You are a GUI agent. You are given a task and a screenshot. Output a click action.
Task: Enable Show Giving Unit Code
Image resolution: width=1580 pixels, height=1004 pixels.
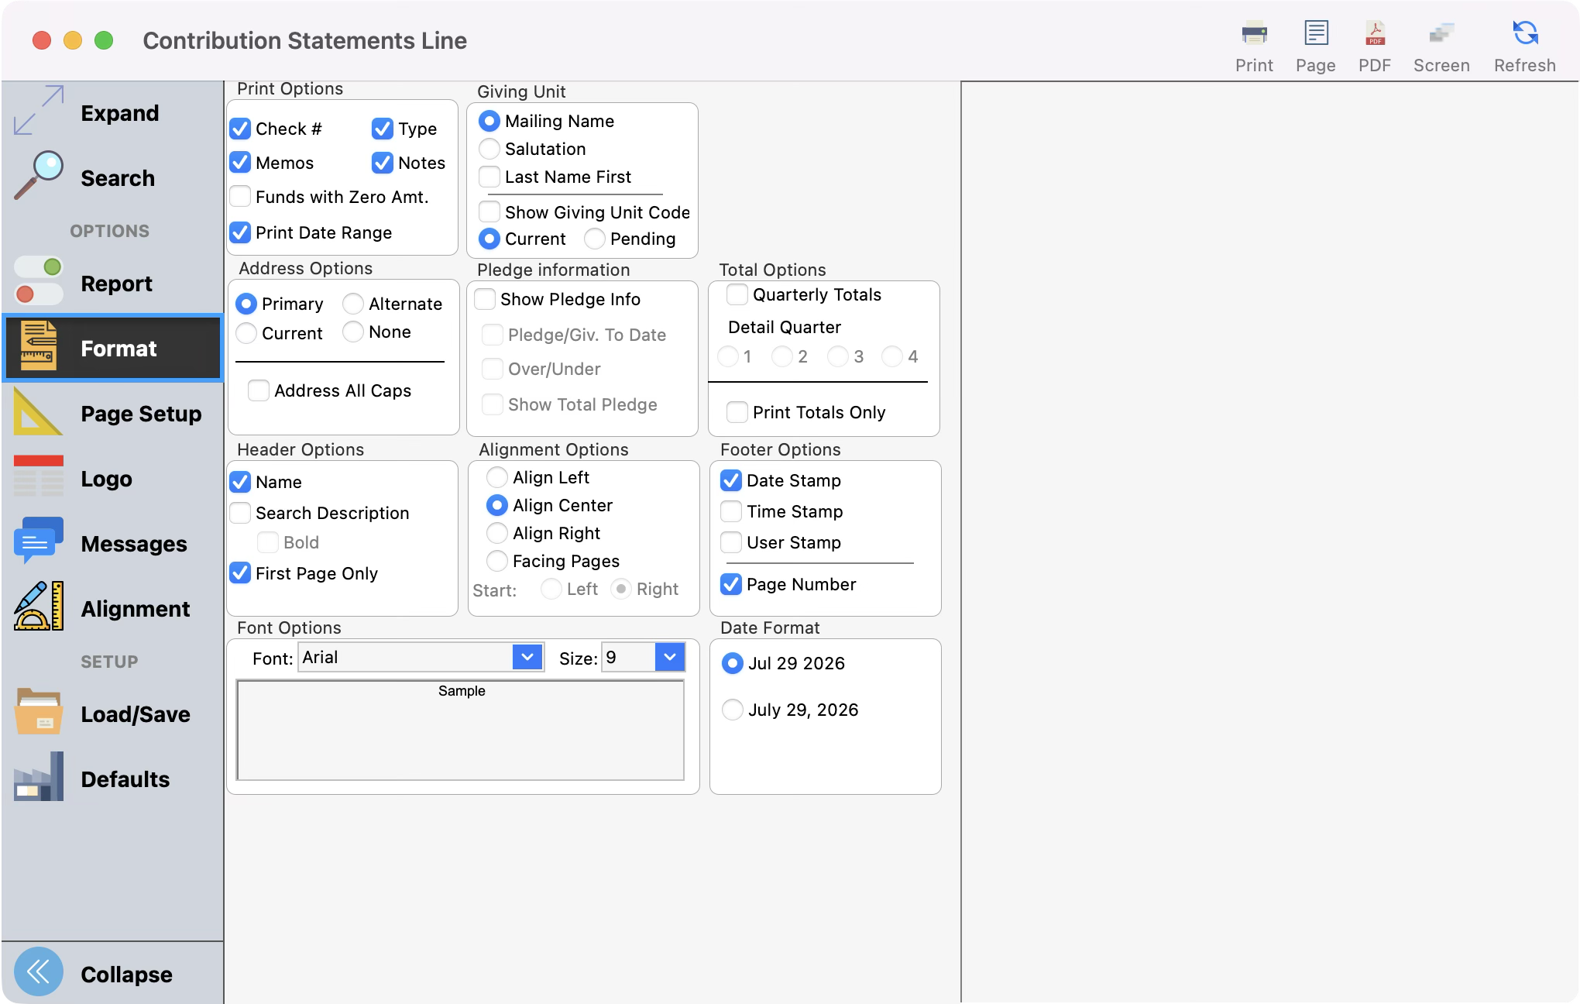(x=489, y=211)
